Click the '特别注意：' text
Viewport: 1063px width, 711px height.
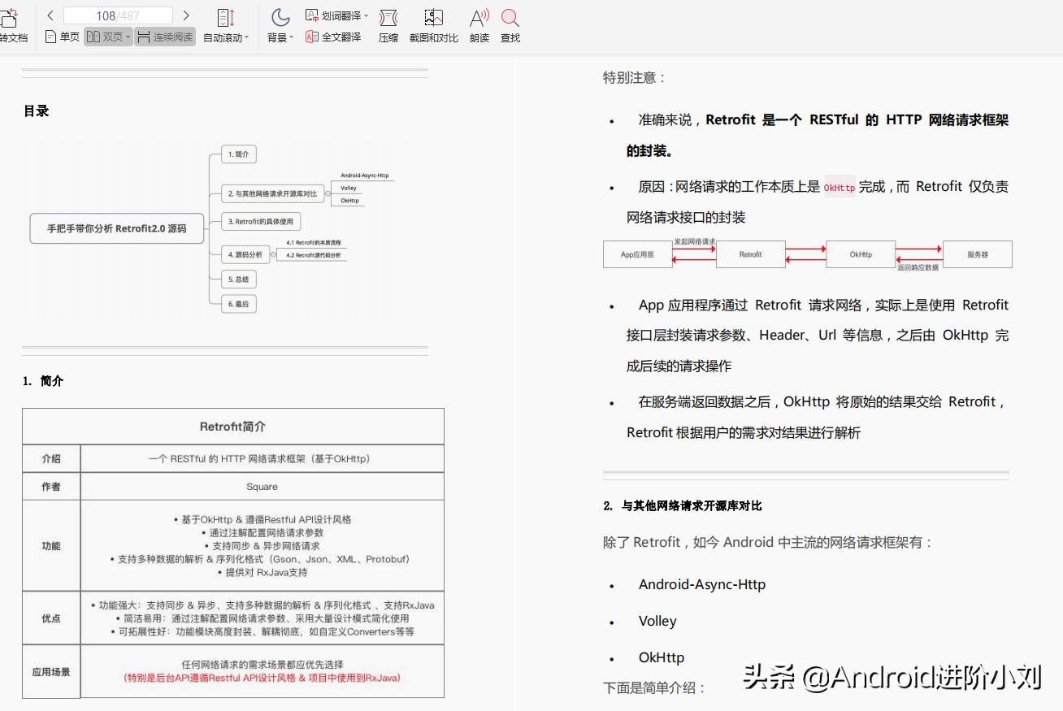(635, 78)
